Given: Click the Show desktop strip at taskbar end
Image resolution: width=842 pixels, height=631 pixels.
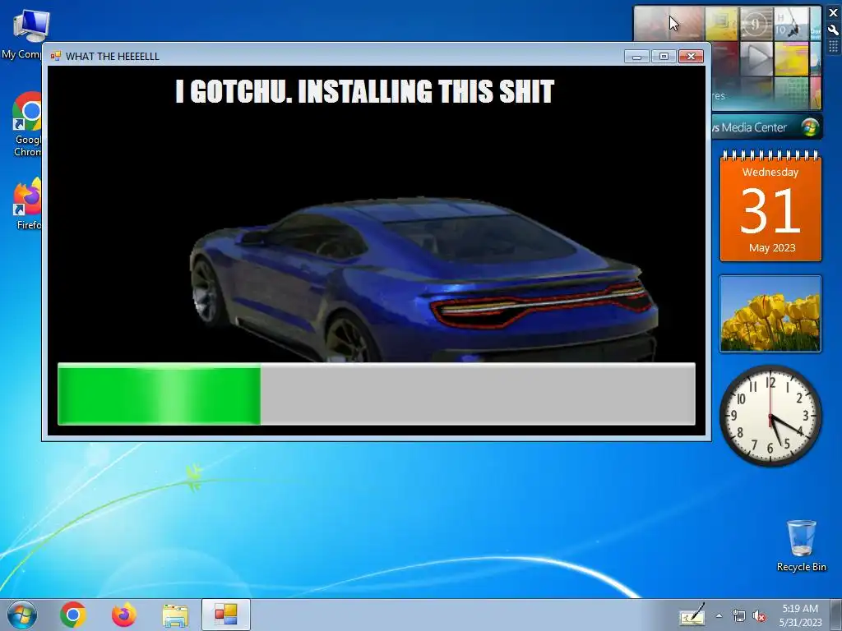Looking at the screenshot, I should tap(836, 615).
